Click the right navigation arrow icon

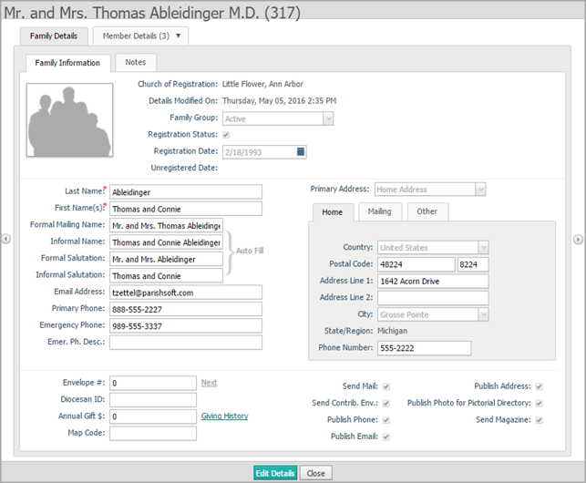[578, 239]
